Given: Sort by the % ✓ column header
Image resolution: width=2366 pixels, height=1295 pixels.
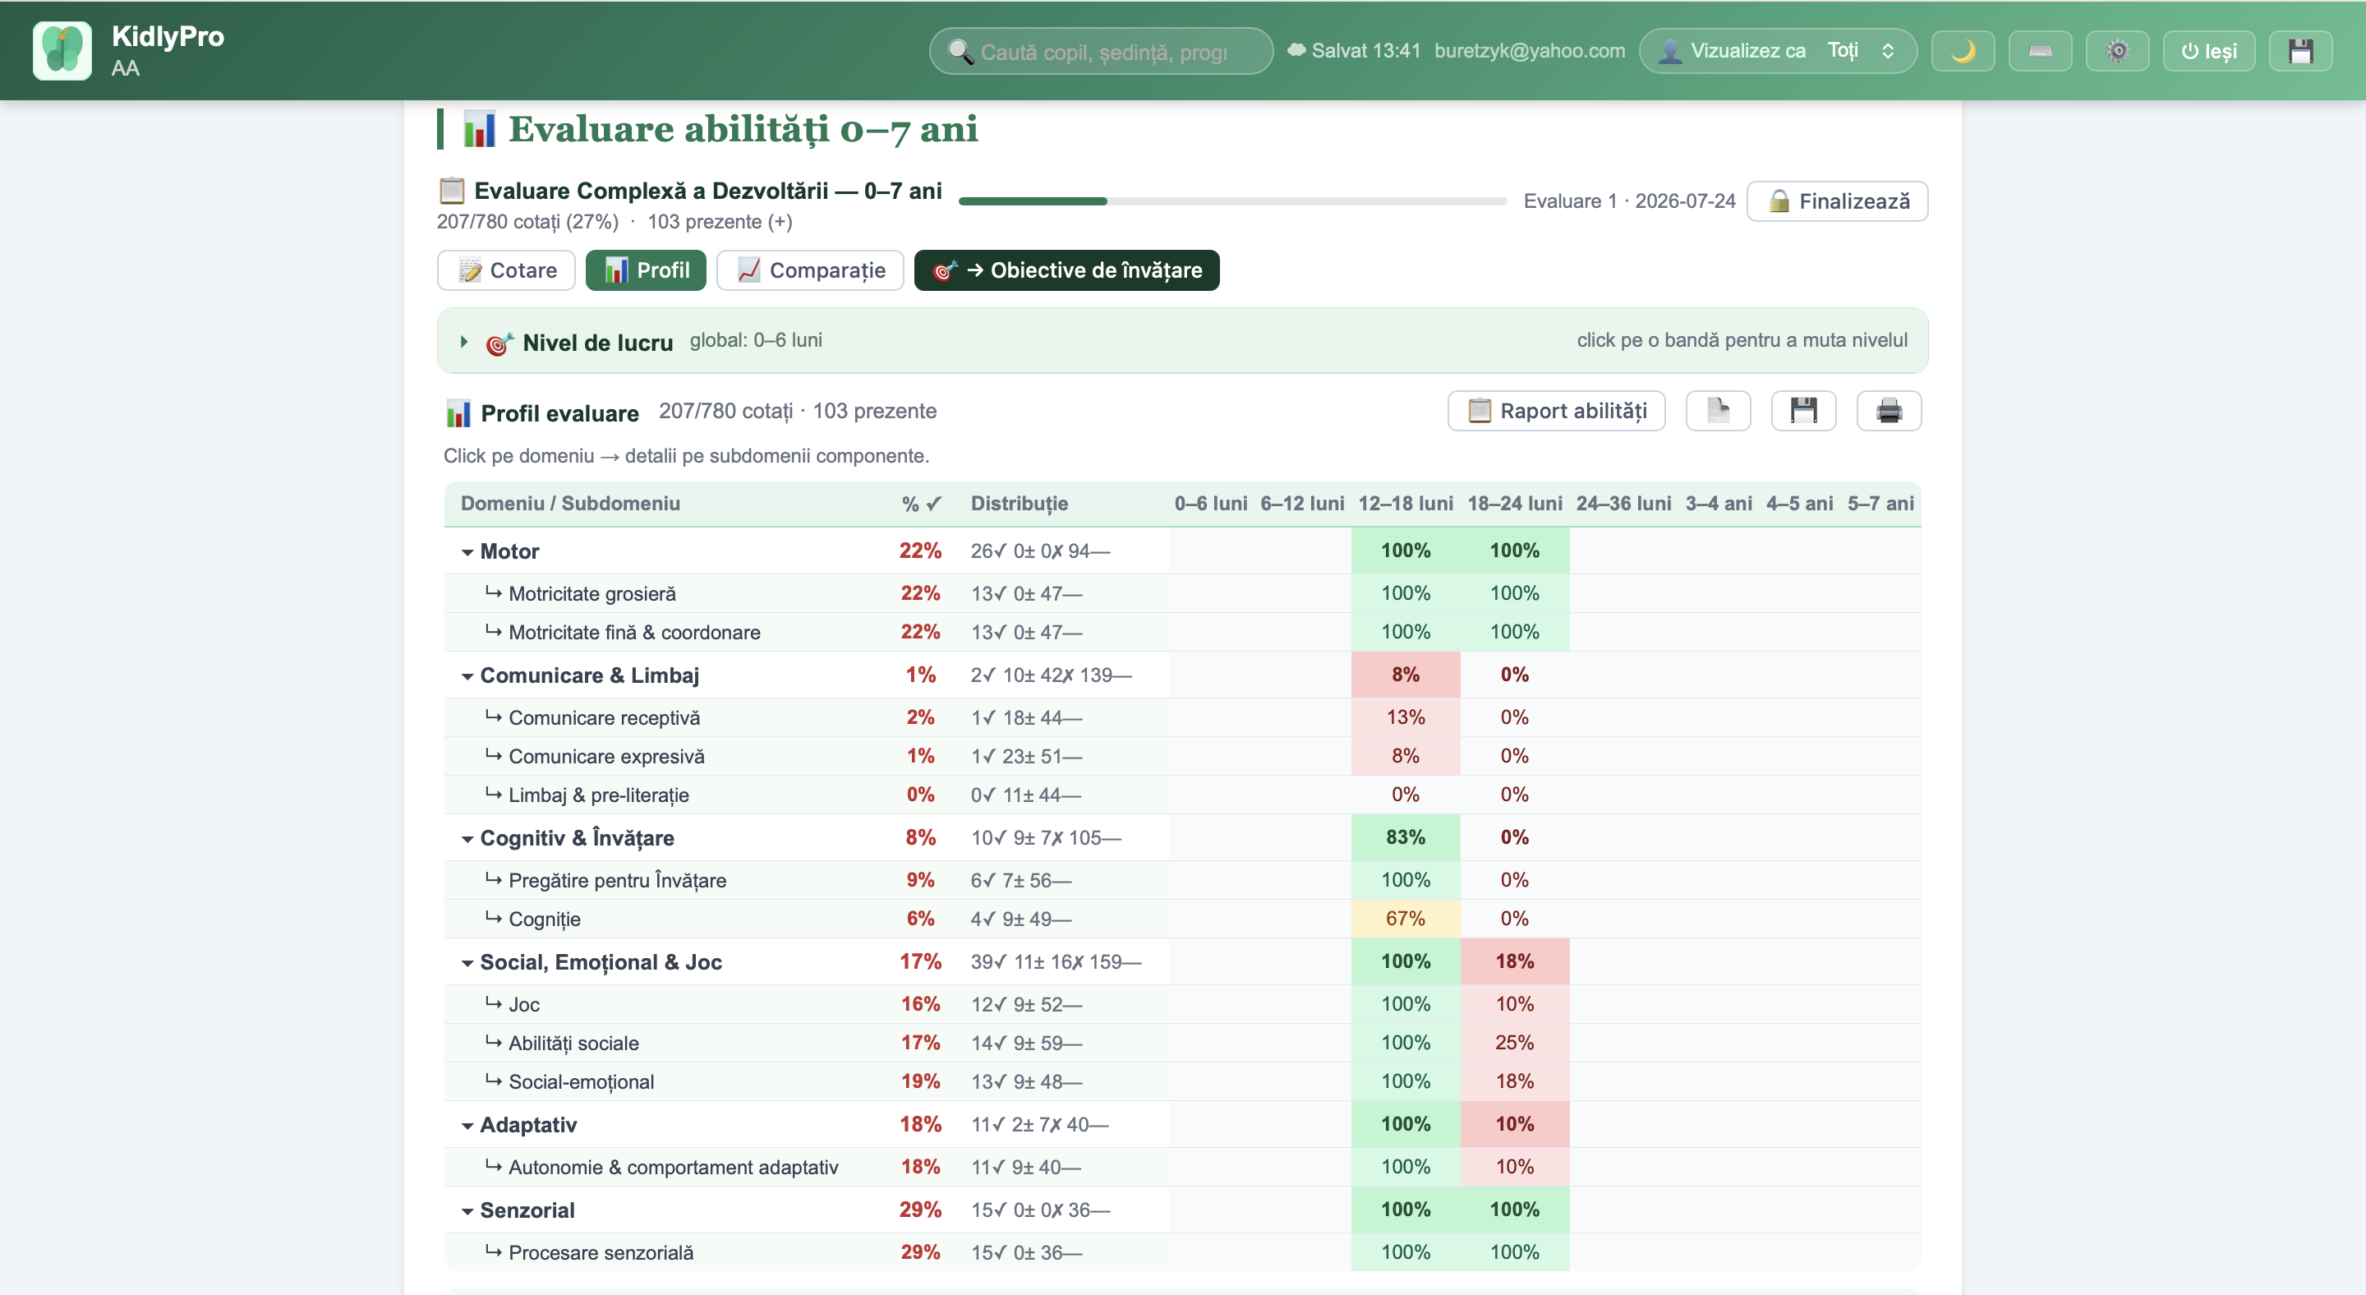Looking at the screenshot, I should click(920, 504).
